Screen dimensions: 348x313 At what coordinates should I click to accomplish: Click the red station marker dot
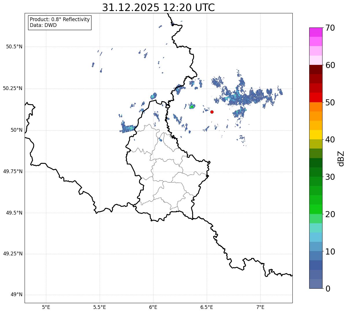click(212, 112)
